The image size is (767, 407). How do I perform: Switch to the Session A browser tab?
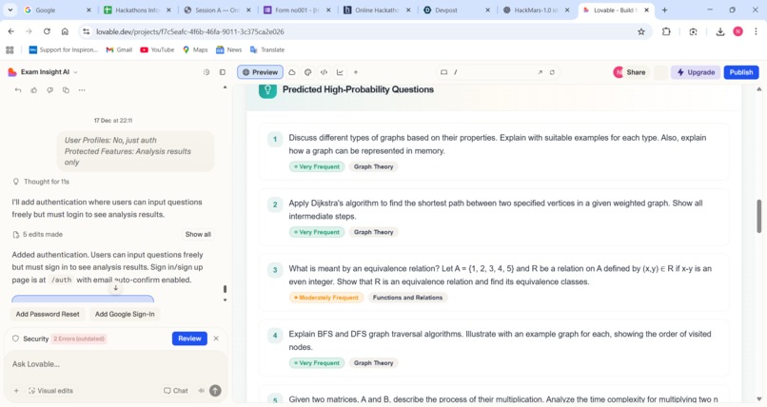(x=217, y=10)
